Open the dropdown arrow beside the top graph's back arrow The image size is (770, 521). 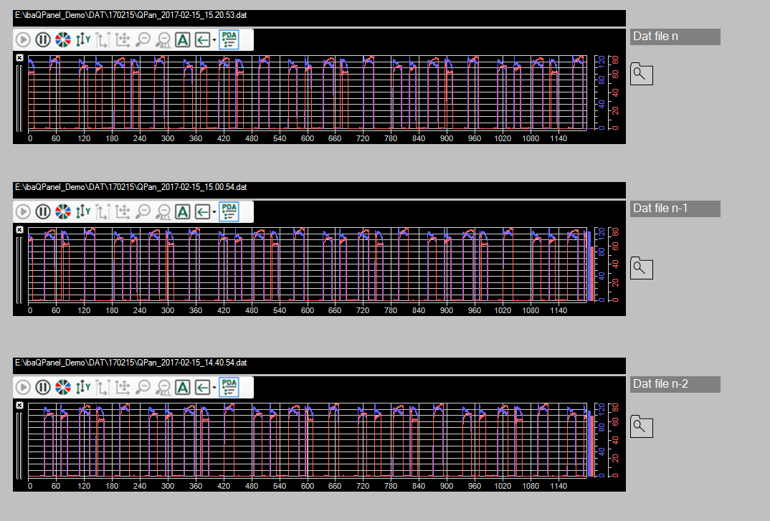pos(214,41)
